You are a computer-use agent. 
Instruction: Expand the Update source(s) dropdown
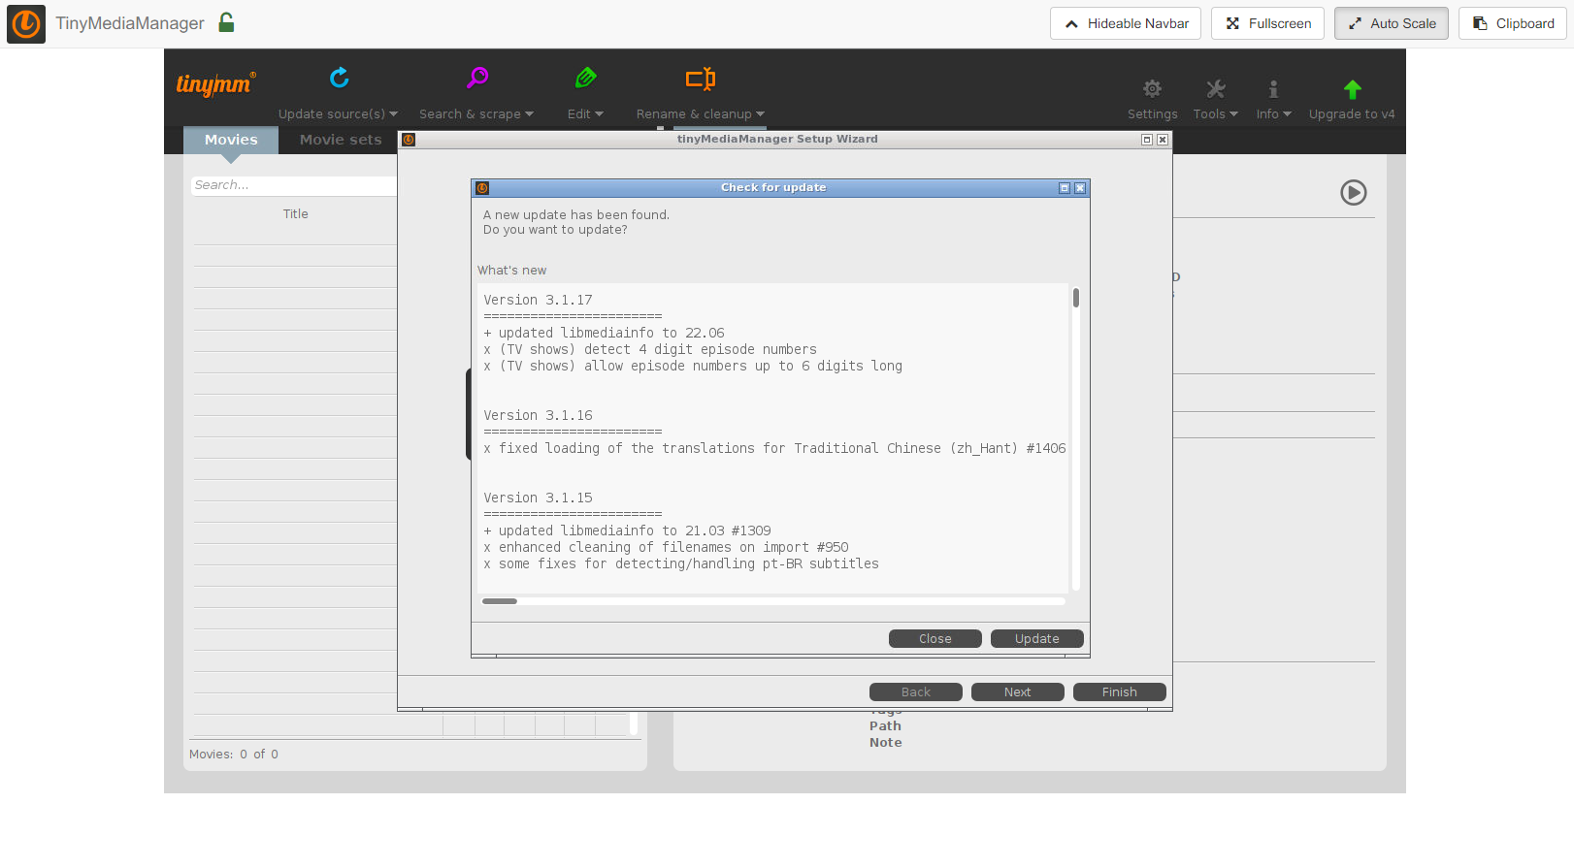(x=338, y=114)
